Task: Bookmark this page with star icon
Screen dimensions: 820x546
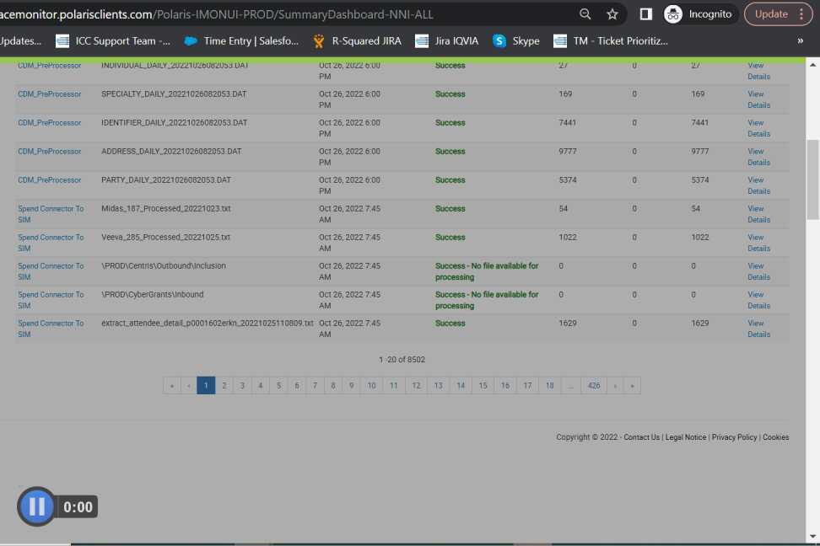Action: pos(612,14)
